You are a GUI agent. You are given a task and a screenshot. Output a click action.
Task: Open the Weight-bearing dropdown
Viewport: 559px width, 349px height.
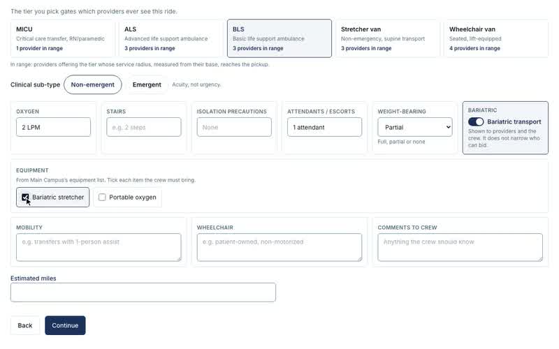[x=415, y=127]
